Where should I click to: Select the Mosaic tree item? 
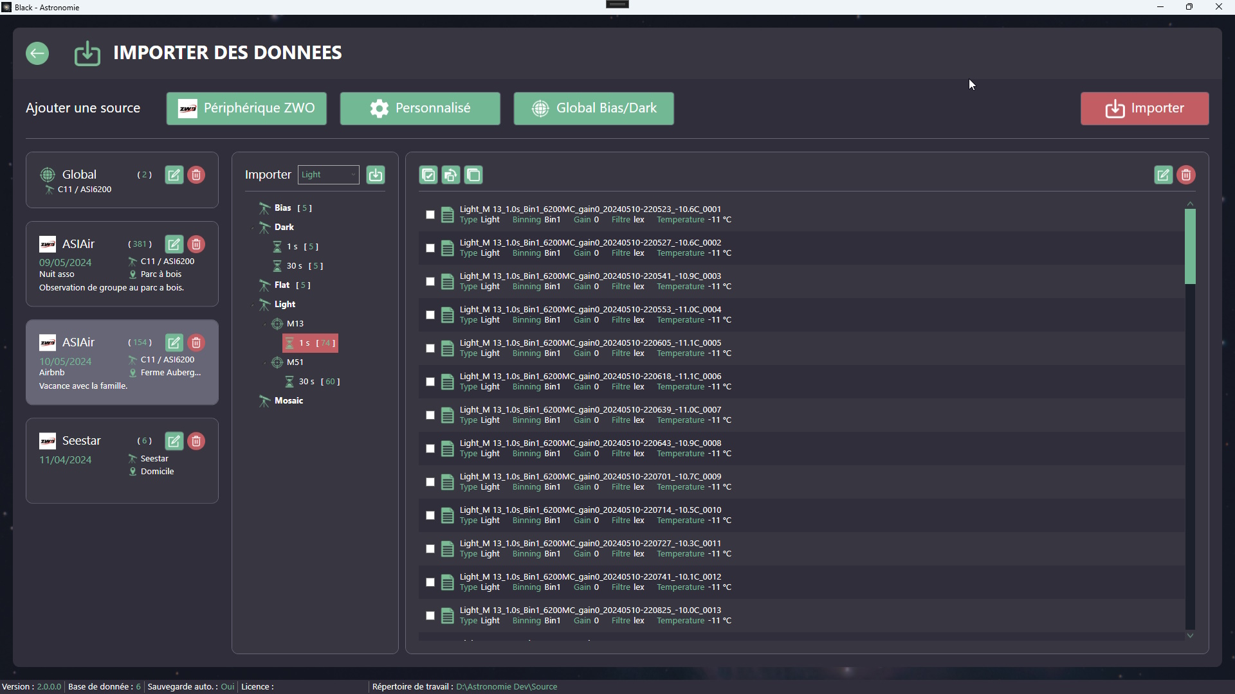288,401
